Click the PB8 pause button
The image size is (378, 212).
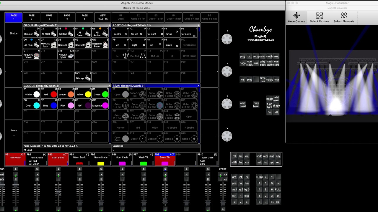click(x=165, y=179)
